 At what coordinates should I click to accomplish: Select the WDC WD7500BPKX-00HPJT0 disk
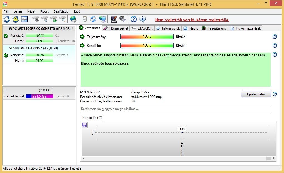coord(39,35)
